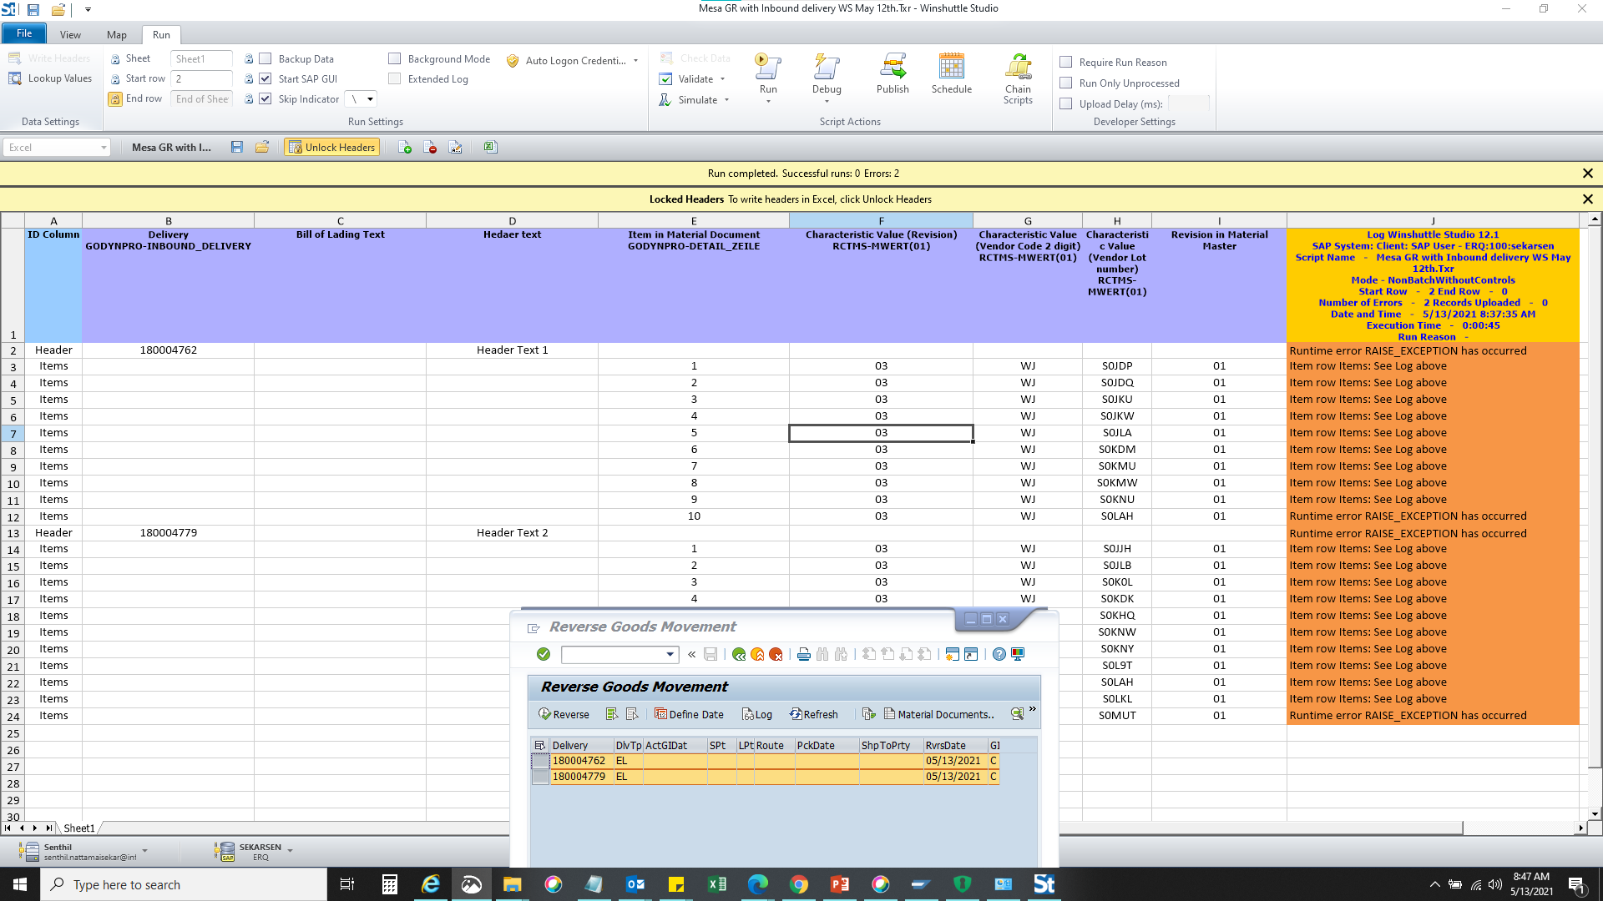Click the SAP Help question mark icon
This screenshot has height=901, width=1603.
click(x=999, y=654)
